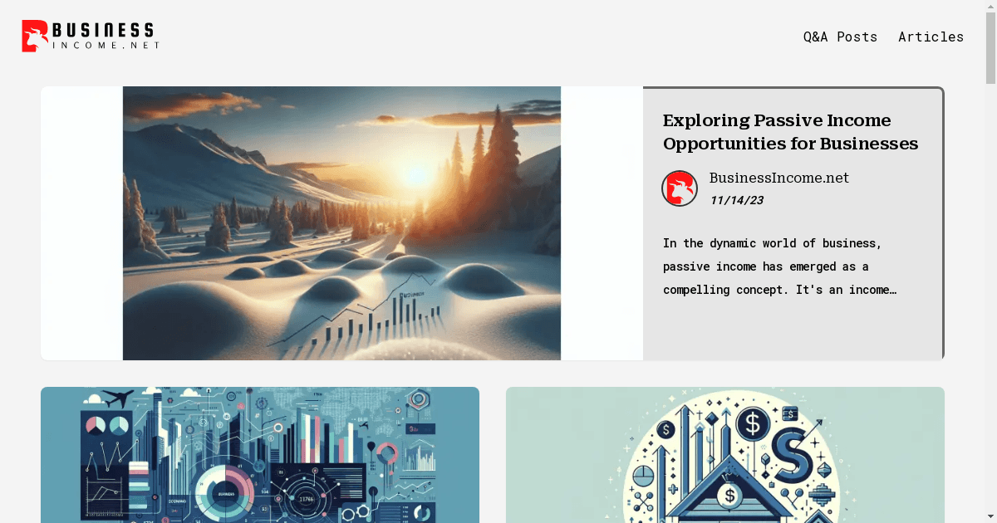Click the scrollbar down arrow
This screenshot has width=997, height=523.
click(x=990, y=516)
